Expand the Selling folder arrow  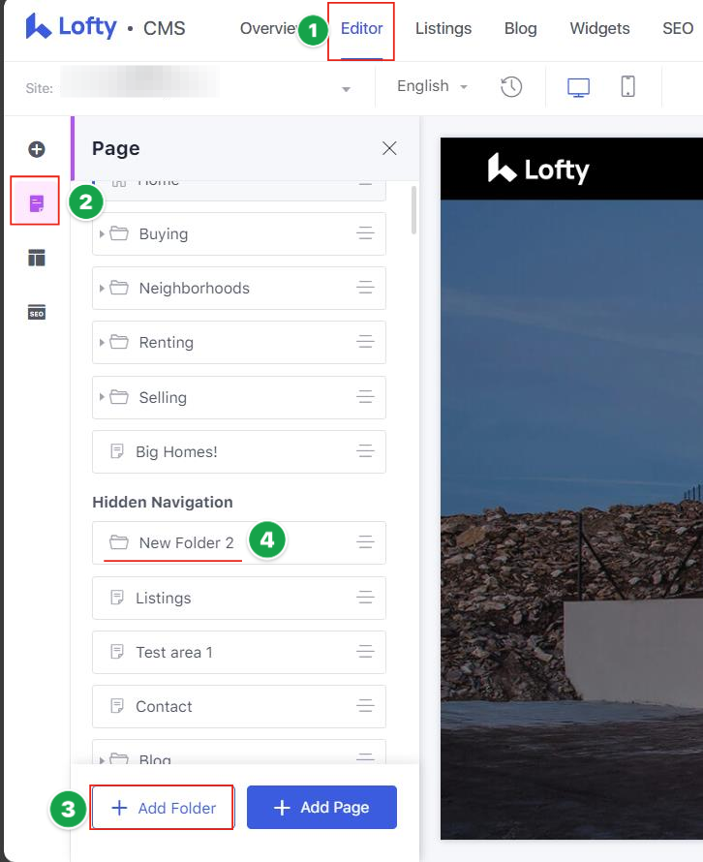[102, 397]
